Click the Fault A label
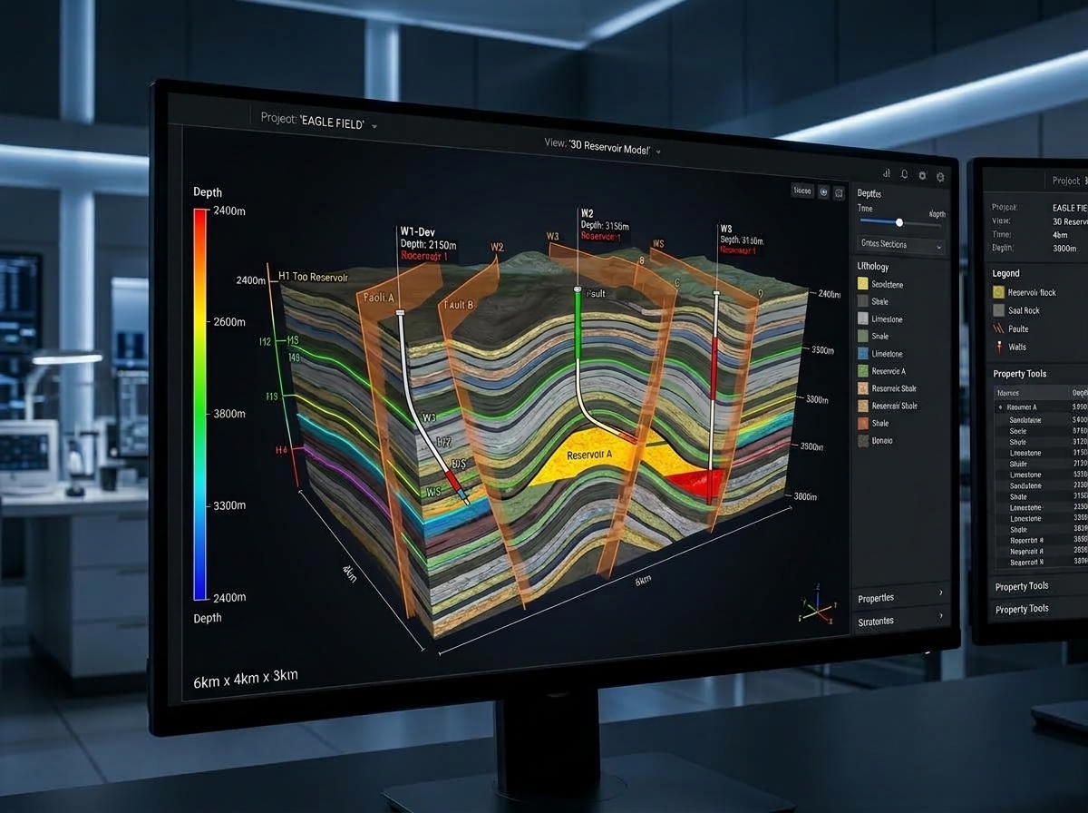The image size is (1088, 813). click(x=379, y=297)
